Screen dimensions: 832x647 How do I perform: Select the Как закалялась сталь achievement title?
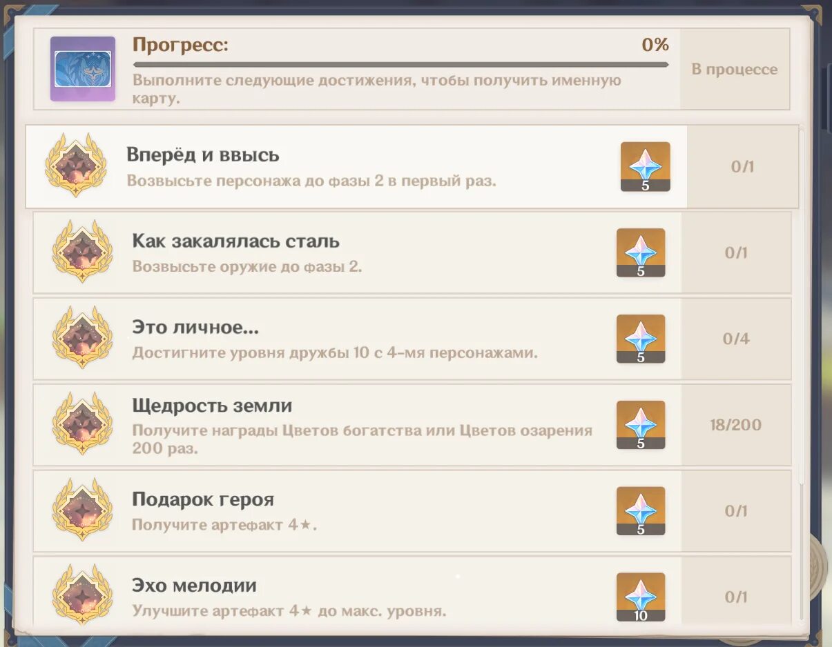tap(236, 241)
